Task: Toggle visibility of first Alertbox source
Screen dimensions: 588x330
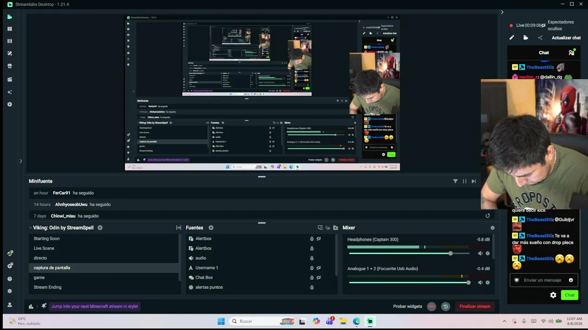Action: tap(318, 239)
